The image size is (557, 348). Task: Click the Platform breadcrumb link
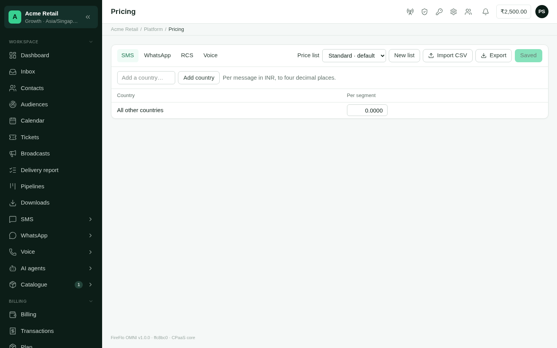[153, 29]
